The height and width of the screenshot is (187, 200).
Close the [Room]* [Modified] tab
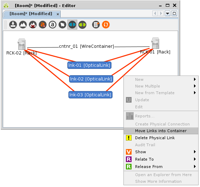pyautogui.click(x=58, y=14)
